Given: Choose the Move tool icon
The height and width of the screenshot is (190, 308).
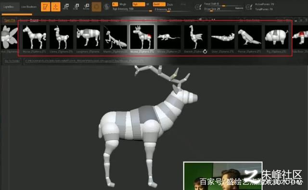Looking at the screenshot, I should click(65, 7).
